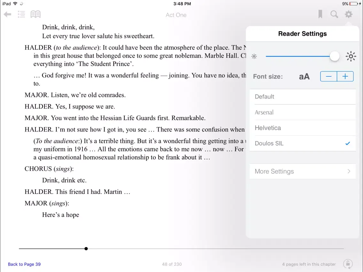This screenshot has height=272, width=363.
Task: Tap line about the Hessian Life Guards
Action: tap(115, 118)
